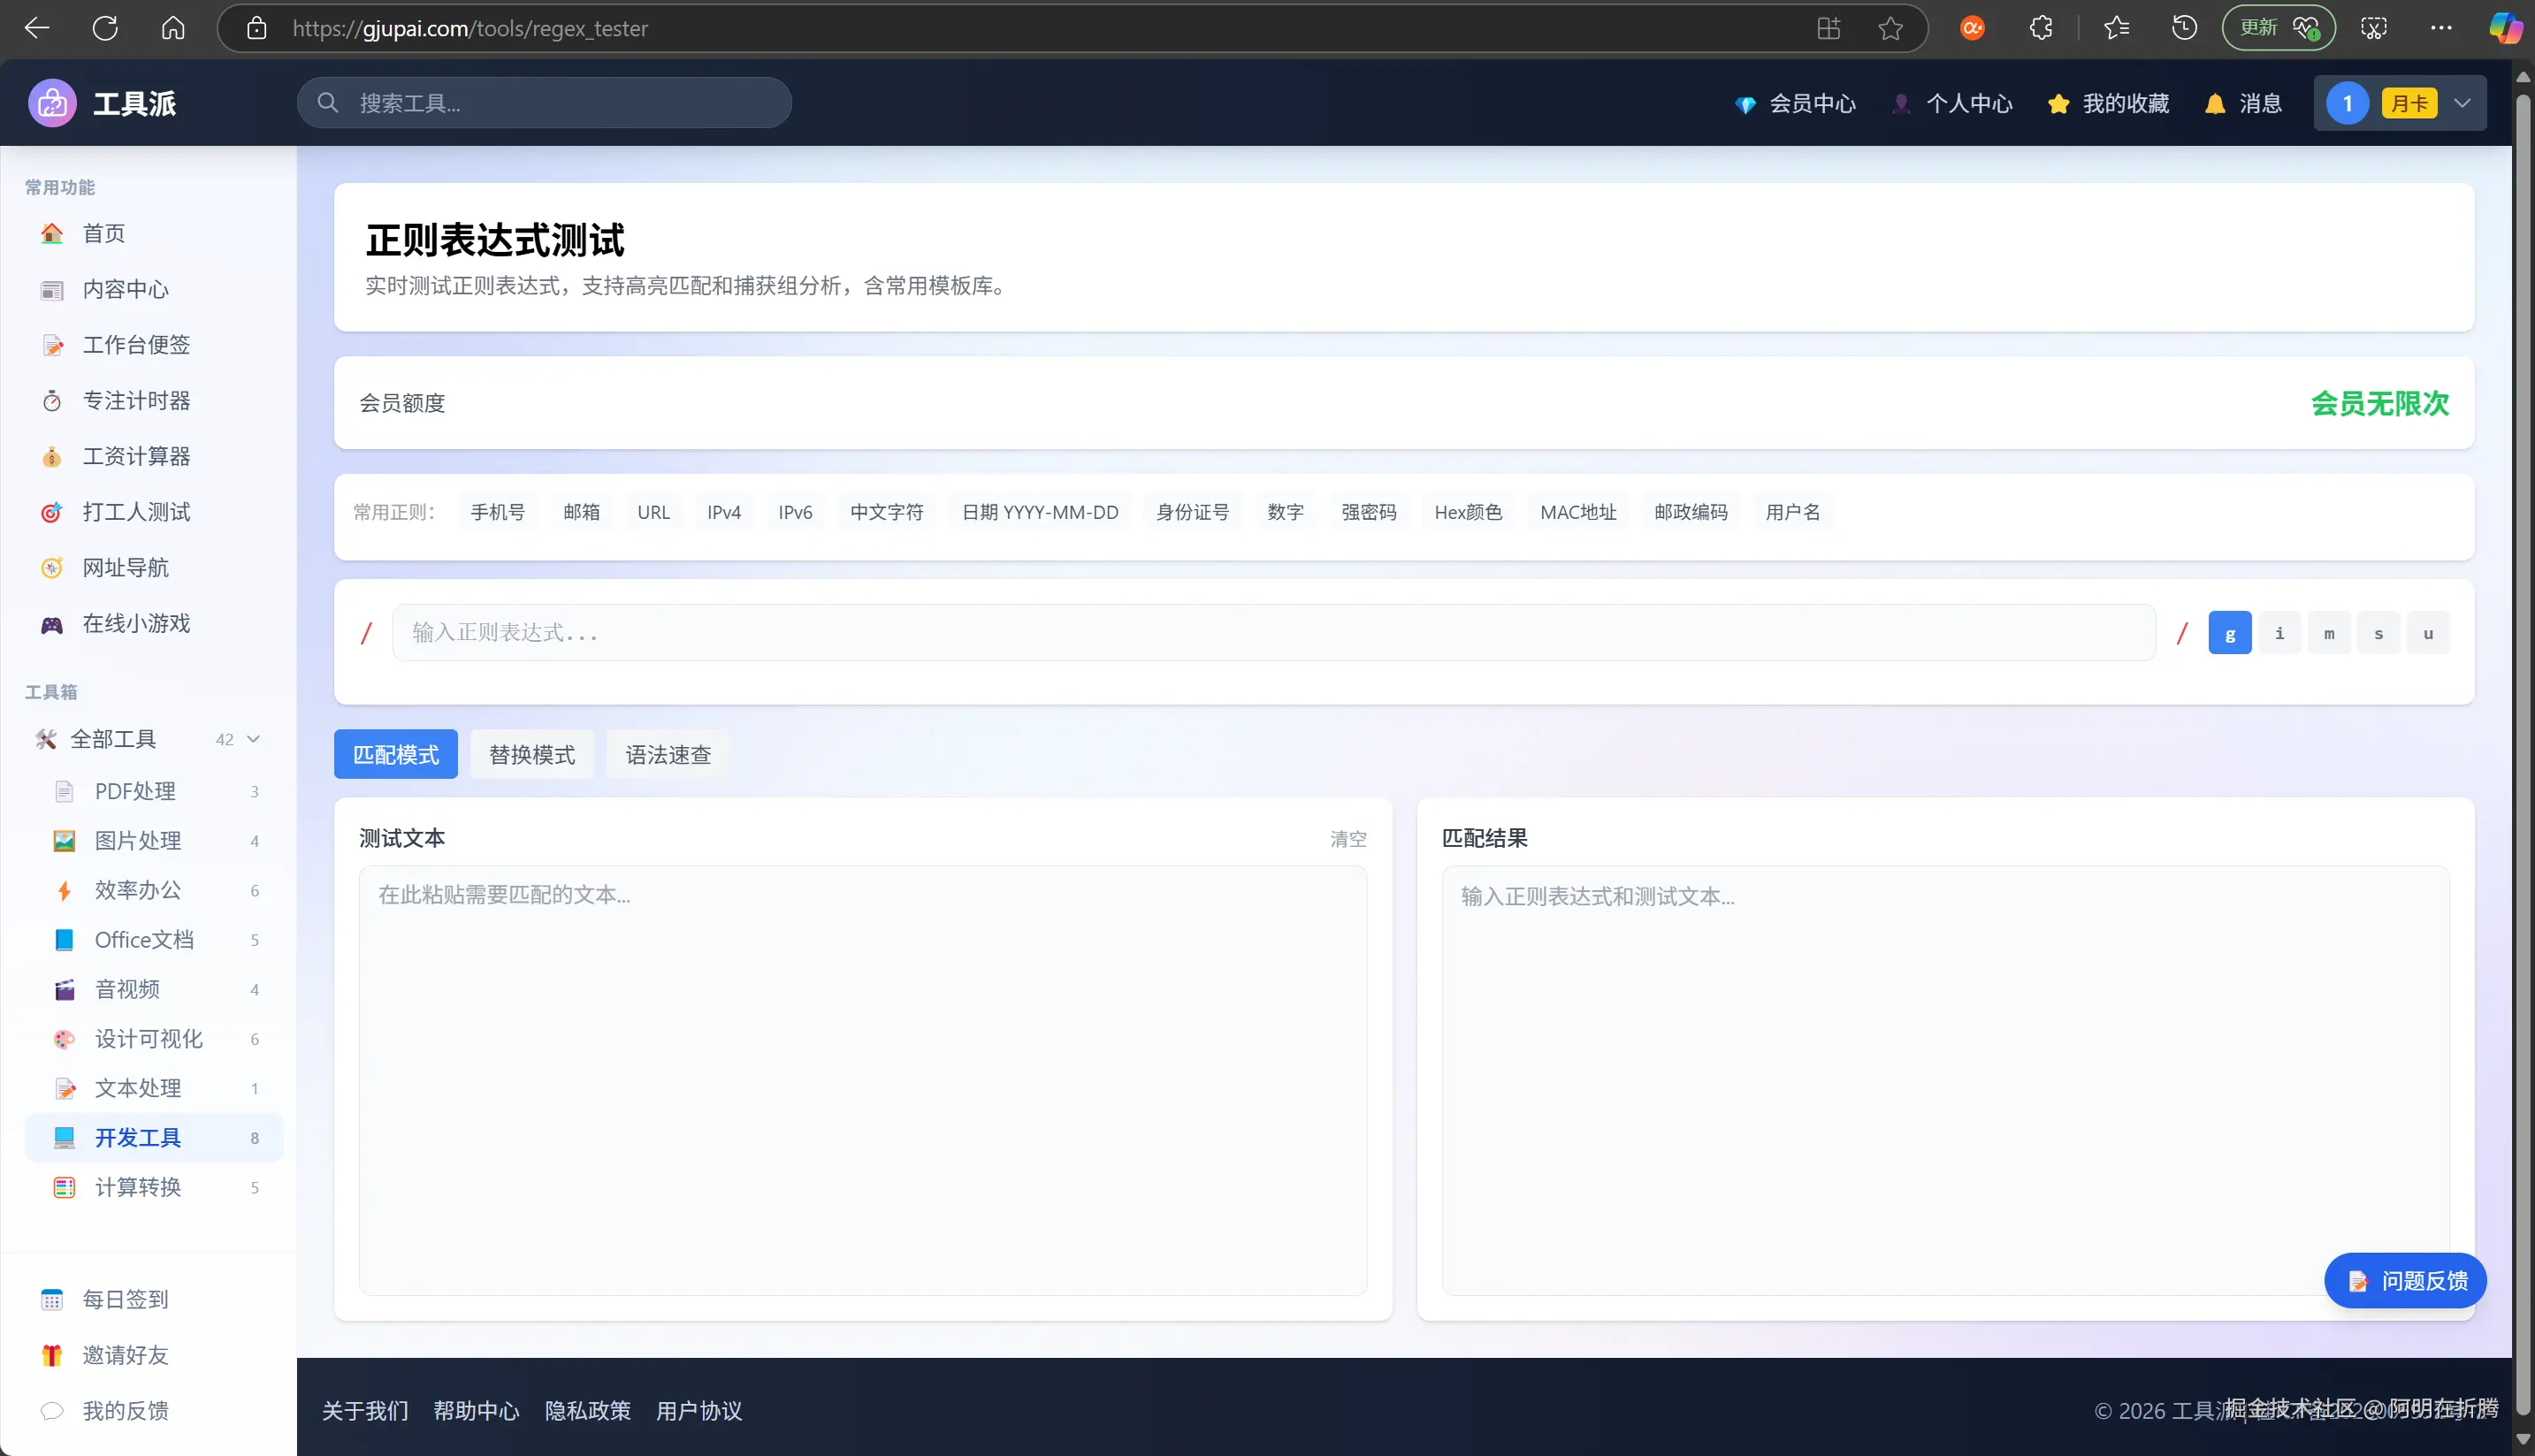Bookmark page with the star icon
This screenshot has height=1456, width=2535.
(1890, 28)
